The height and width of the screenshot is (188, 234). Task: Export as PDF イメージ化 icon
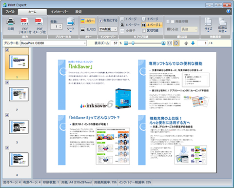(x=39, y=22)
